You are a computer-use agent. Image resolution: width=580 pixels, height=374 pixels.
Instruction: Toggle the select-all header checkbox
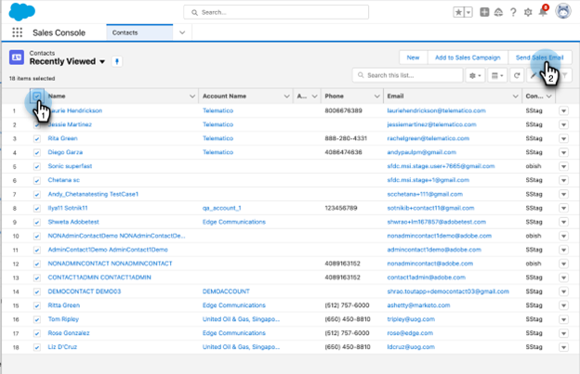click(36, 96)
